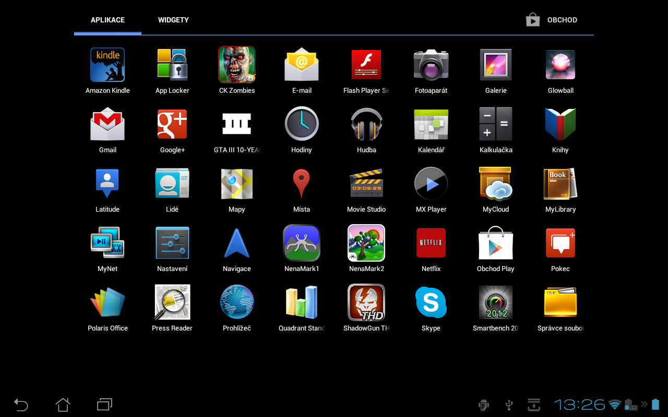
Task: Open the Obchod Play store app
Action: [x=496, y=243]
